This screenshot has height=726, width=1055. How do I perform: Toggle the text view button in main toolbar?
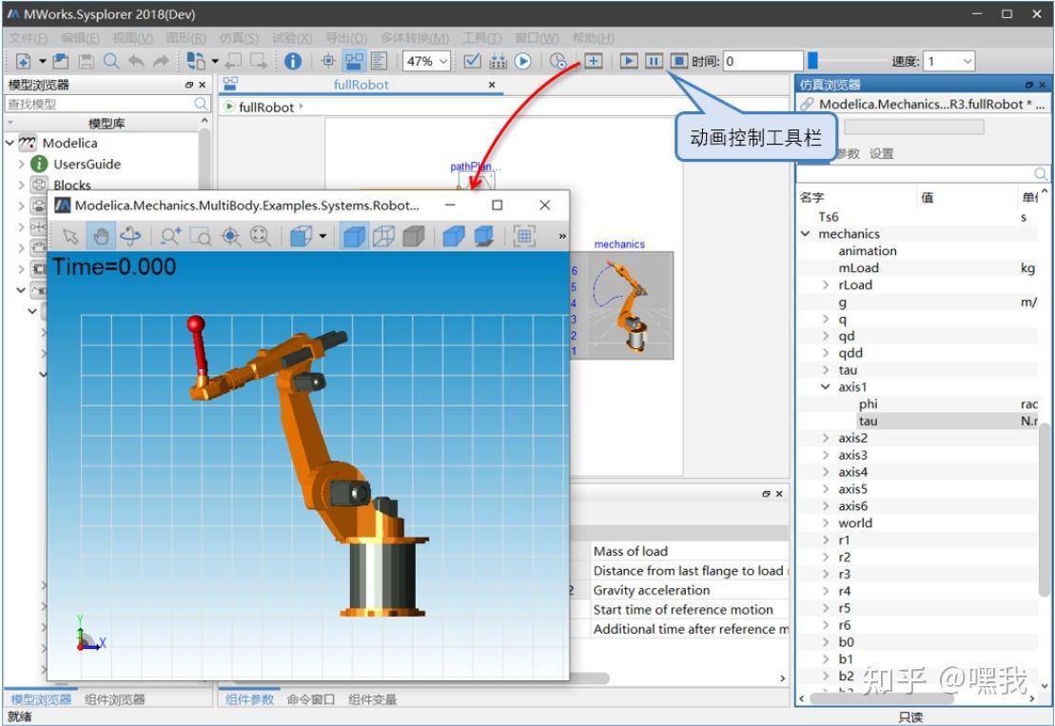379,61
